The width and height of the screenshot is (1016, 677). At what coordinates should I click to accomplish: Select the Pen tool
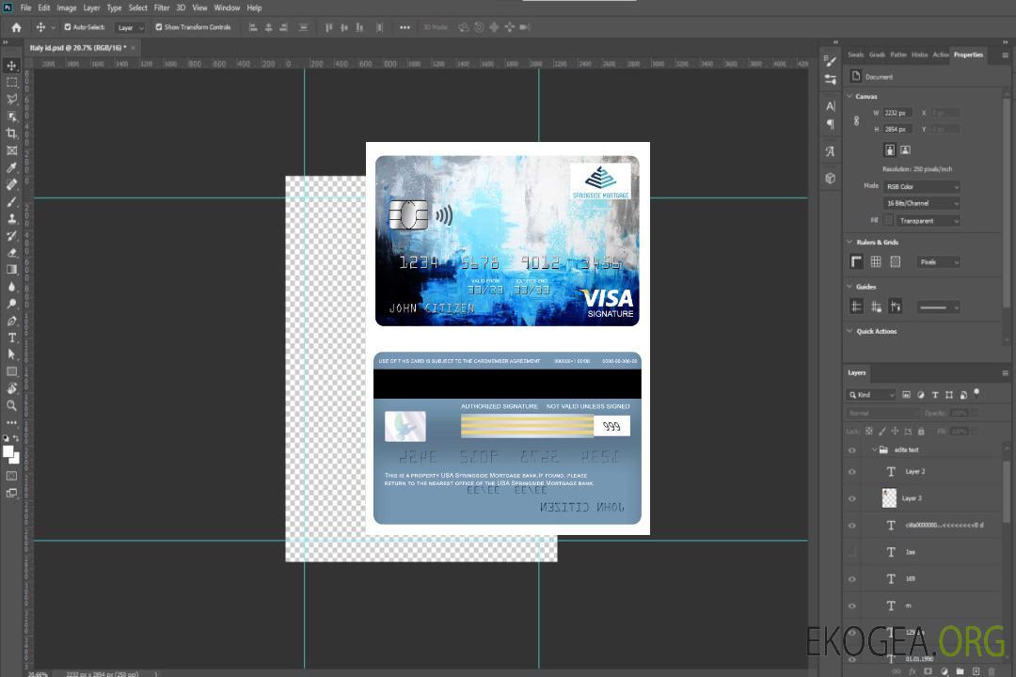coord(11,321)
